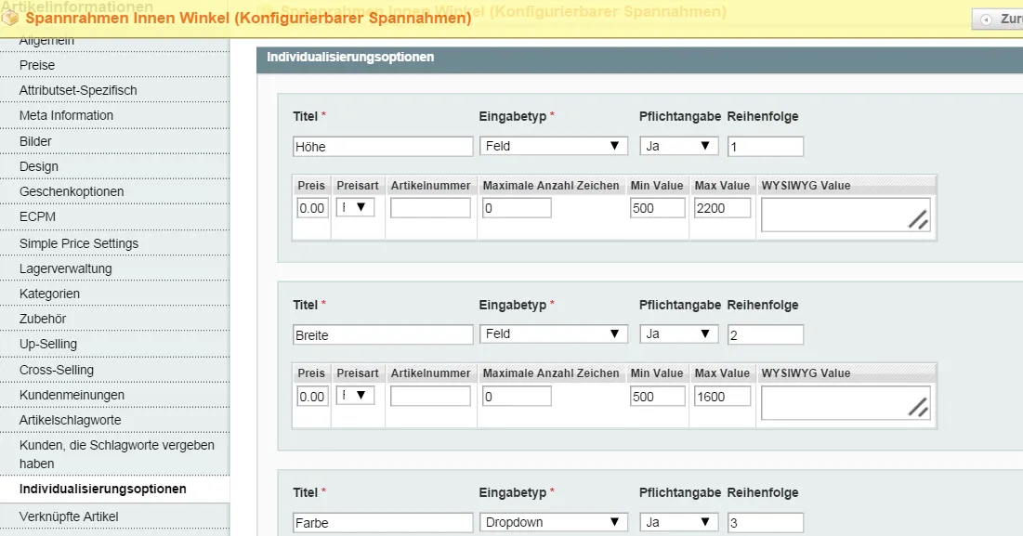Click Reihenfolge field with value 1

tap(766, 147)
